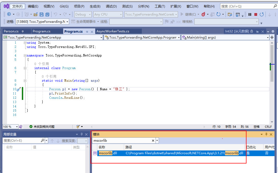The image size is (278, 173).
Task: Pin the Locals panel
Action: [81, 134]
